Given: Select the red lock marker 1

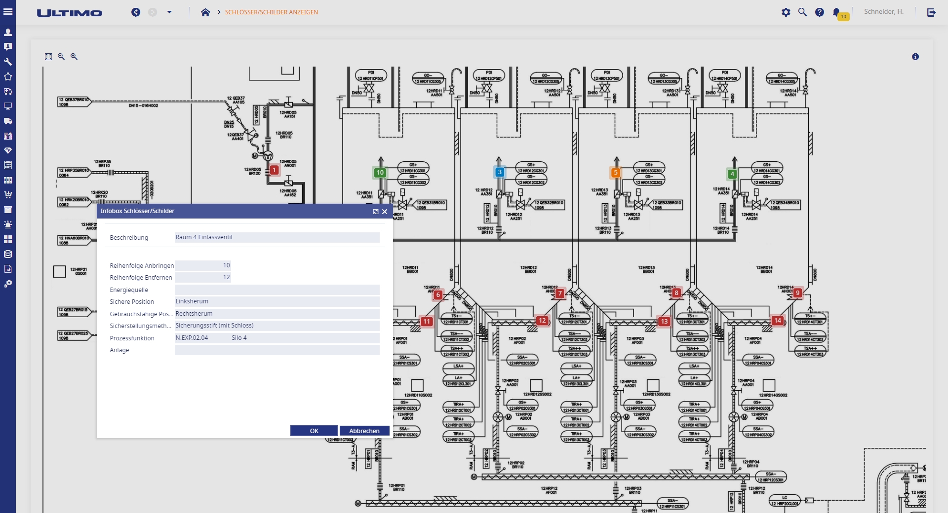Looking at the screenshot, I should tap(274, 170).
